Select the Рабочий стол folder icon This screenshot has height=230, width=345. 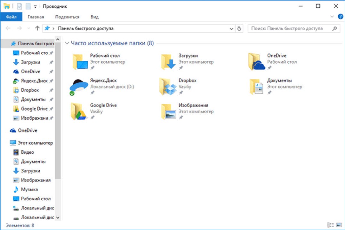[x=80, y=62]
